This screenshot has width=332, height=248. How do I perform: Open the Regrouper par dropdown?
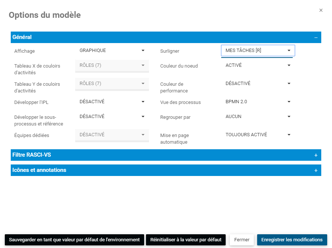[x=258, y=117]
